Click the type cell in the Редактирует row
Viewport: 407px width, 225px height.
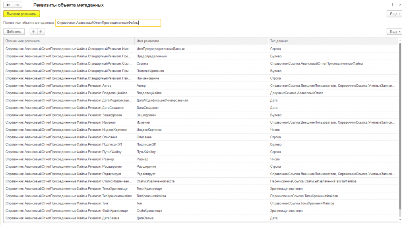tap(333, 174)
